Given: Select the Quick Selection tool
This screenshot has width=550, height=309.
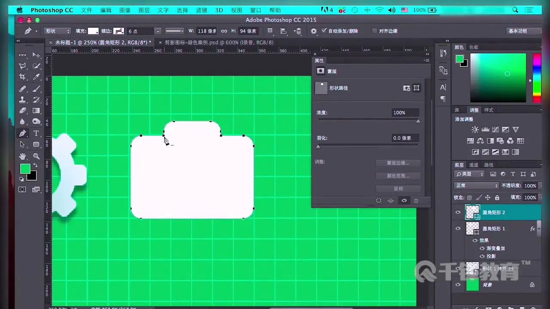Looking at the screenshot, I should pyautogui.click(x=36, y=66).
